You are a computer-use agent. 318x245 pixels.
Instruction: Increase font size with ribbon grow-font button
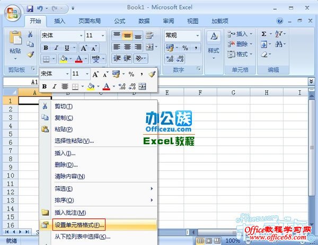point(84,48)
